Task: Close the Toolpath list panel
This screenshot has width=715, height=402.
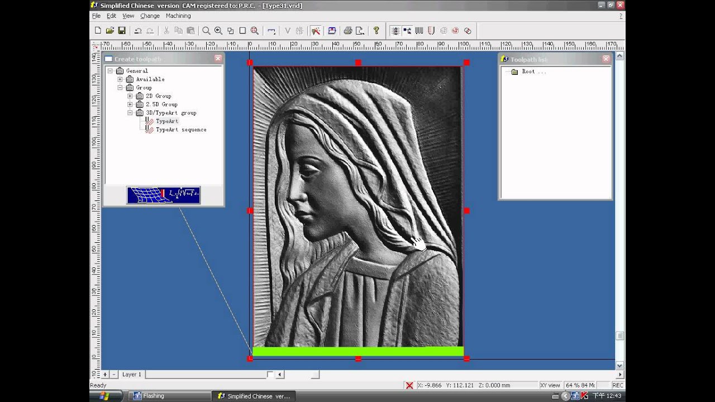Action: [x=606, y=59]
